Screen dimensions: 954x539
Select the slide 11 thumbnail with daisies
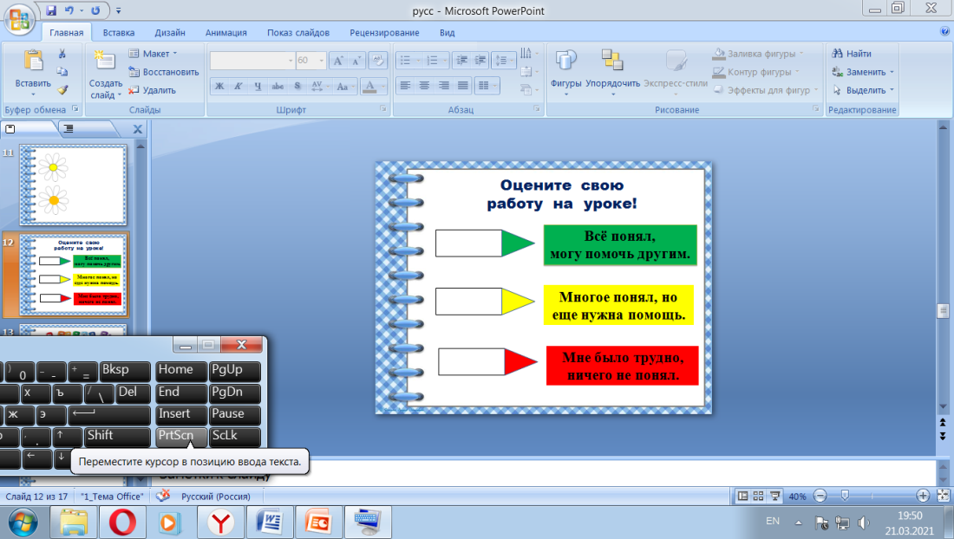tap(72, 183)
